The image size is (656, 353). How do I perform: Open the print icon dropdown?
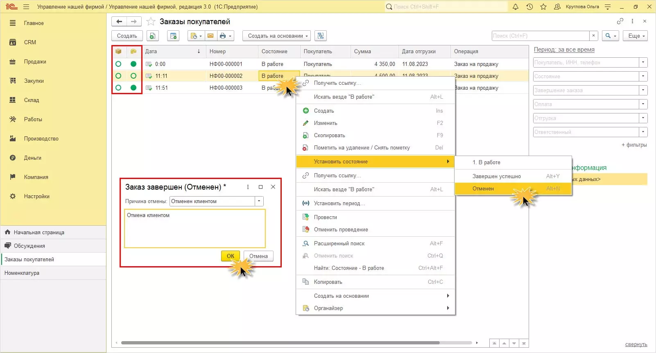click(x=225, y=36)
